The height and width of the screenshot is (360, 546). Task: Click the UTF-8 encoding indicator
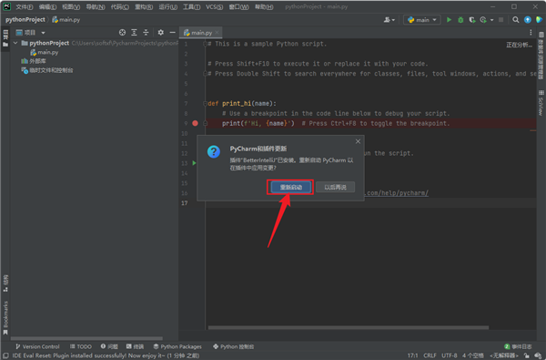point(450,355)
